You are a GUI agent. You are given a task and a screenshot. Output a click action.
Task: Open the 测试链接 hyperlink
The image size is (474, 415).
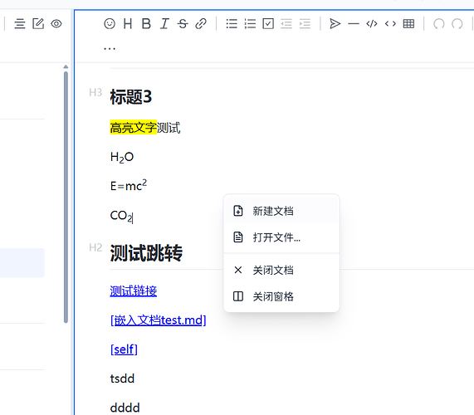[x=134, y=291]
